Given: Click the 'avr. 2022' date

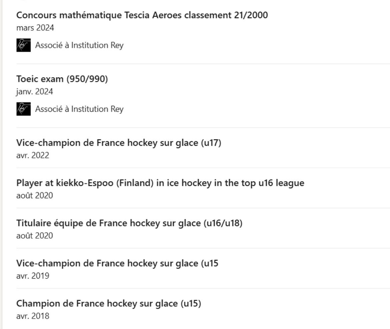Looking at the screenshot, I should pos(33,155).
